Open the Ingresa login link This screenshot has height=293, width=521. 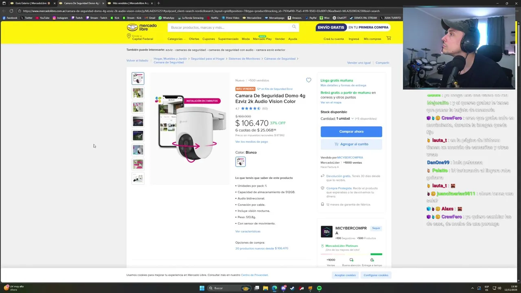tap(354, 39)
